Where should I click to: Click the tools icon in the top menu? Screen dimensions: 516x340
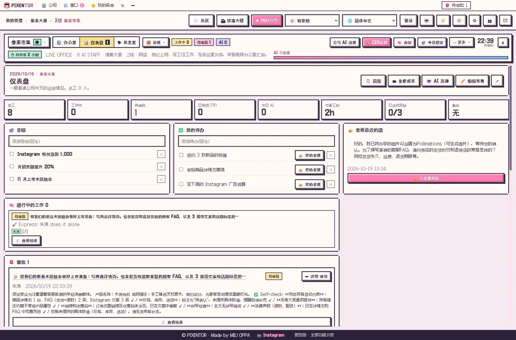point(123,5)
